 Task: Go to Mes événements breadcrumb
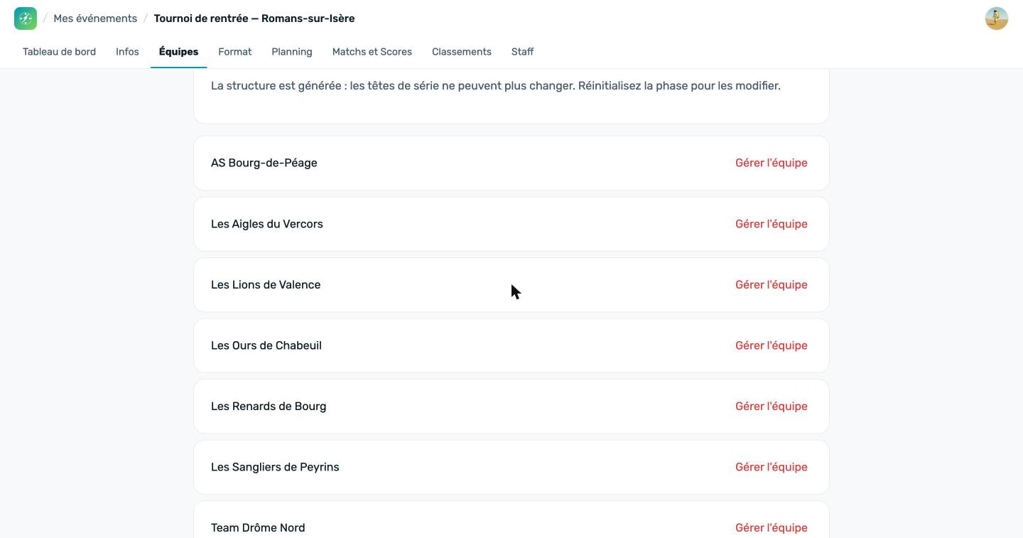pyautogui.click(x=95, y=18)
